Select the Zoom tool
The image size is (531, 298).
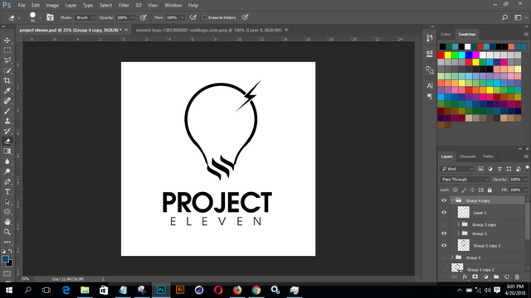pos(7,232)
